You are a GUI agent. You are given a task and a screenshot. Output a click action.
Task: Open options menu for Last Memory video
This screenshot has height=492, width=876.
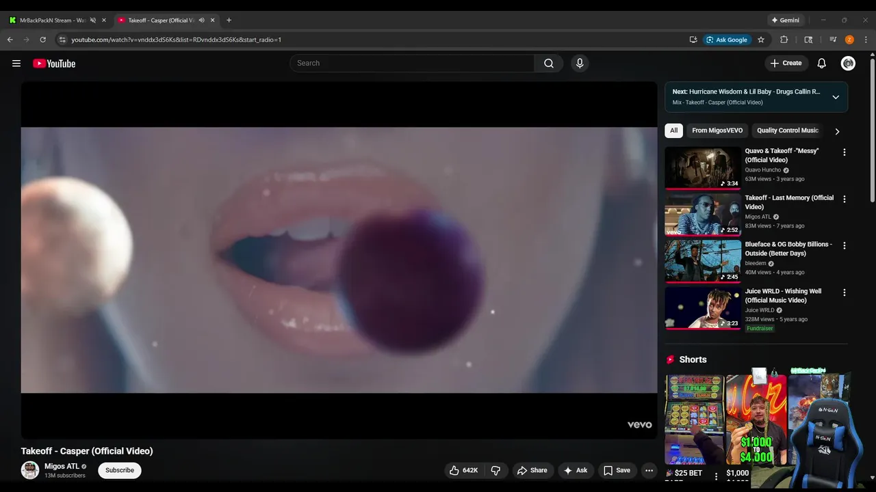pyautogui.click(x=844, y=199)
